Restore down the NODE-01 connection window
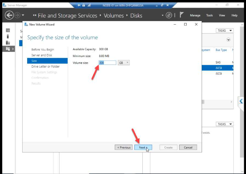The height and width of the screenshot is (174, 246). coord(162,5)
